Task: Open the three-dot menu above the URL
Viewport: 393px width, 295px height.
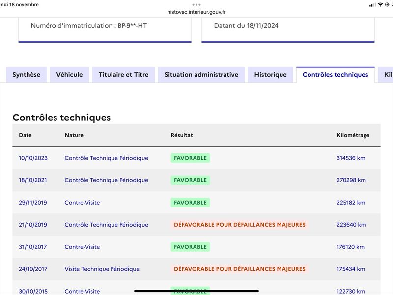Action: click(196, 4)
